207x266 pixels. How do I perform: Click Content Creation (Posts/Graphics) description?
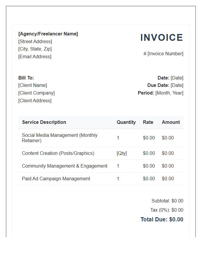point(58,153)
